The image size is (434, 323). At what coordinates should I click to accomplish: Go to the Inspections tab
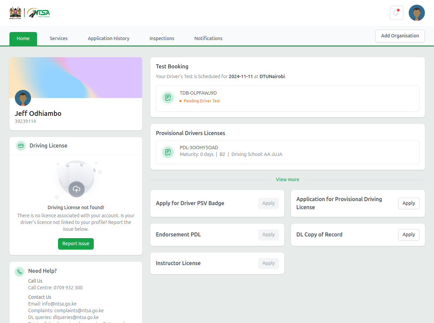click(x=162, y=38)
